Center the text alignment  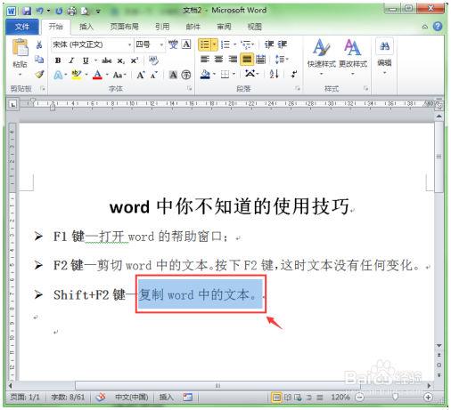pyautogui.click(x=218, y=60)
